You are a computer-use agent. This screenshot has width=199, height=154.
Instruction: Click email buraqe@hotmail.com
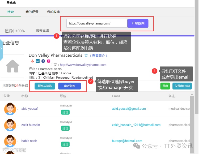tap(127, 141)
